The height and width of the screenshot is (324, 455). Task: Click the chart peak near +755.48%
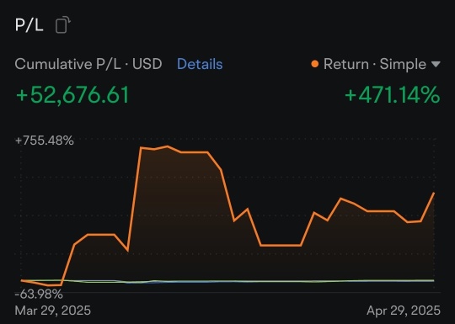pyautogui.click(x=168, y=146)
